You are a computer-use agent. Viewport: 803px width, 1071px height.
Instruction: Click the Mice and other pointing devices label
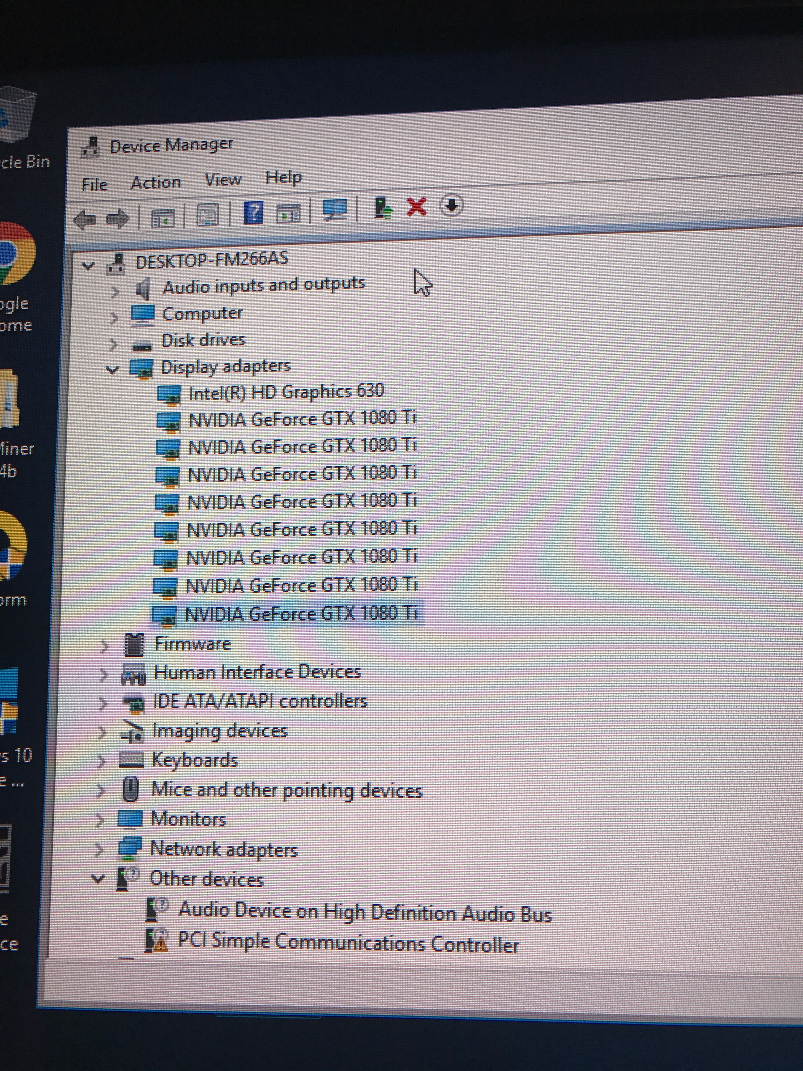coord(287,790)
